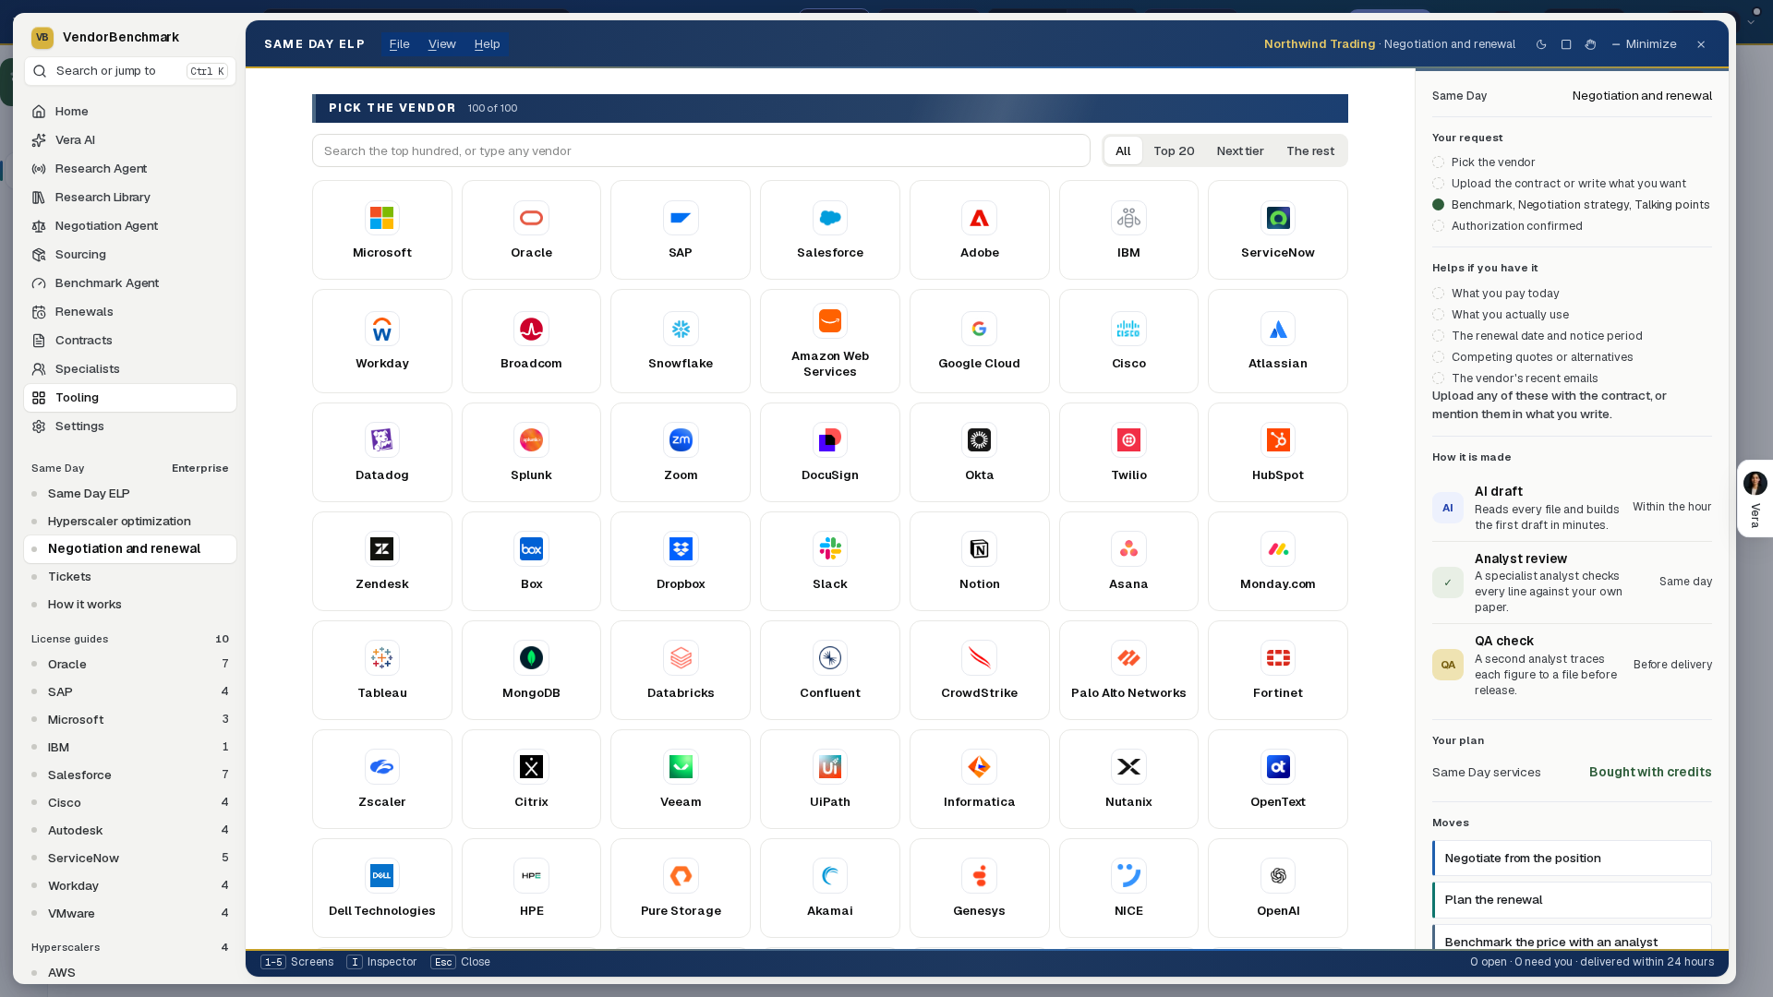
Task: Open the File menu
Action: [399, 44]
